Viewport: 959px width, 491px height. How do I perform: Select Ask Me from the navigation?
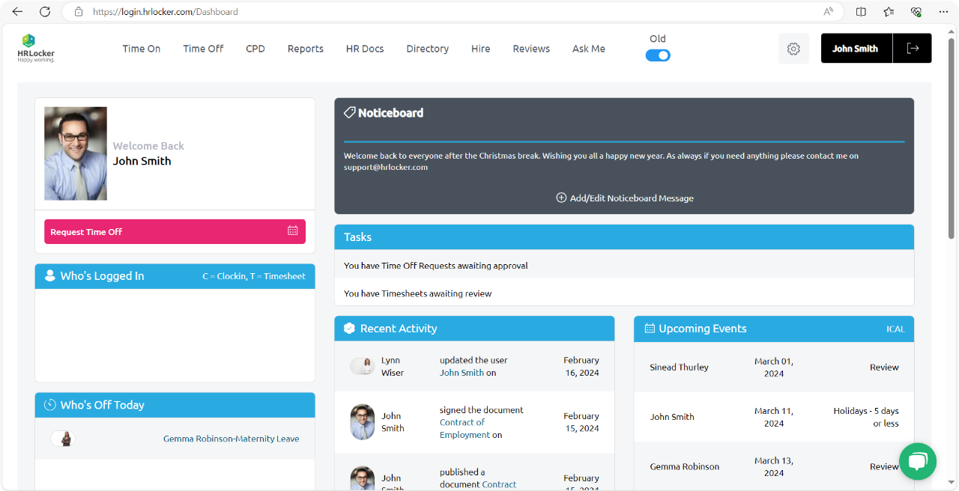[x=588, y=48]
